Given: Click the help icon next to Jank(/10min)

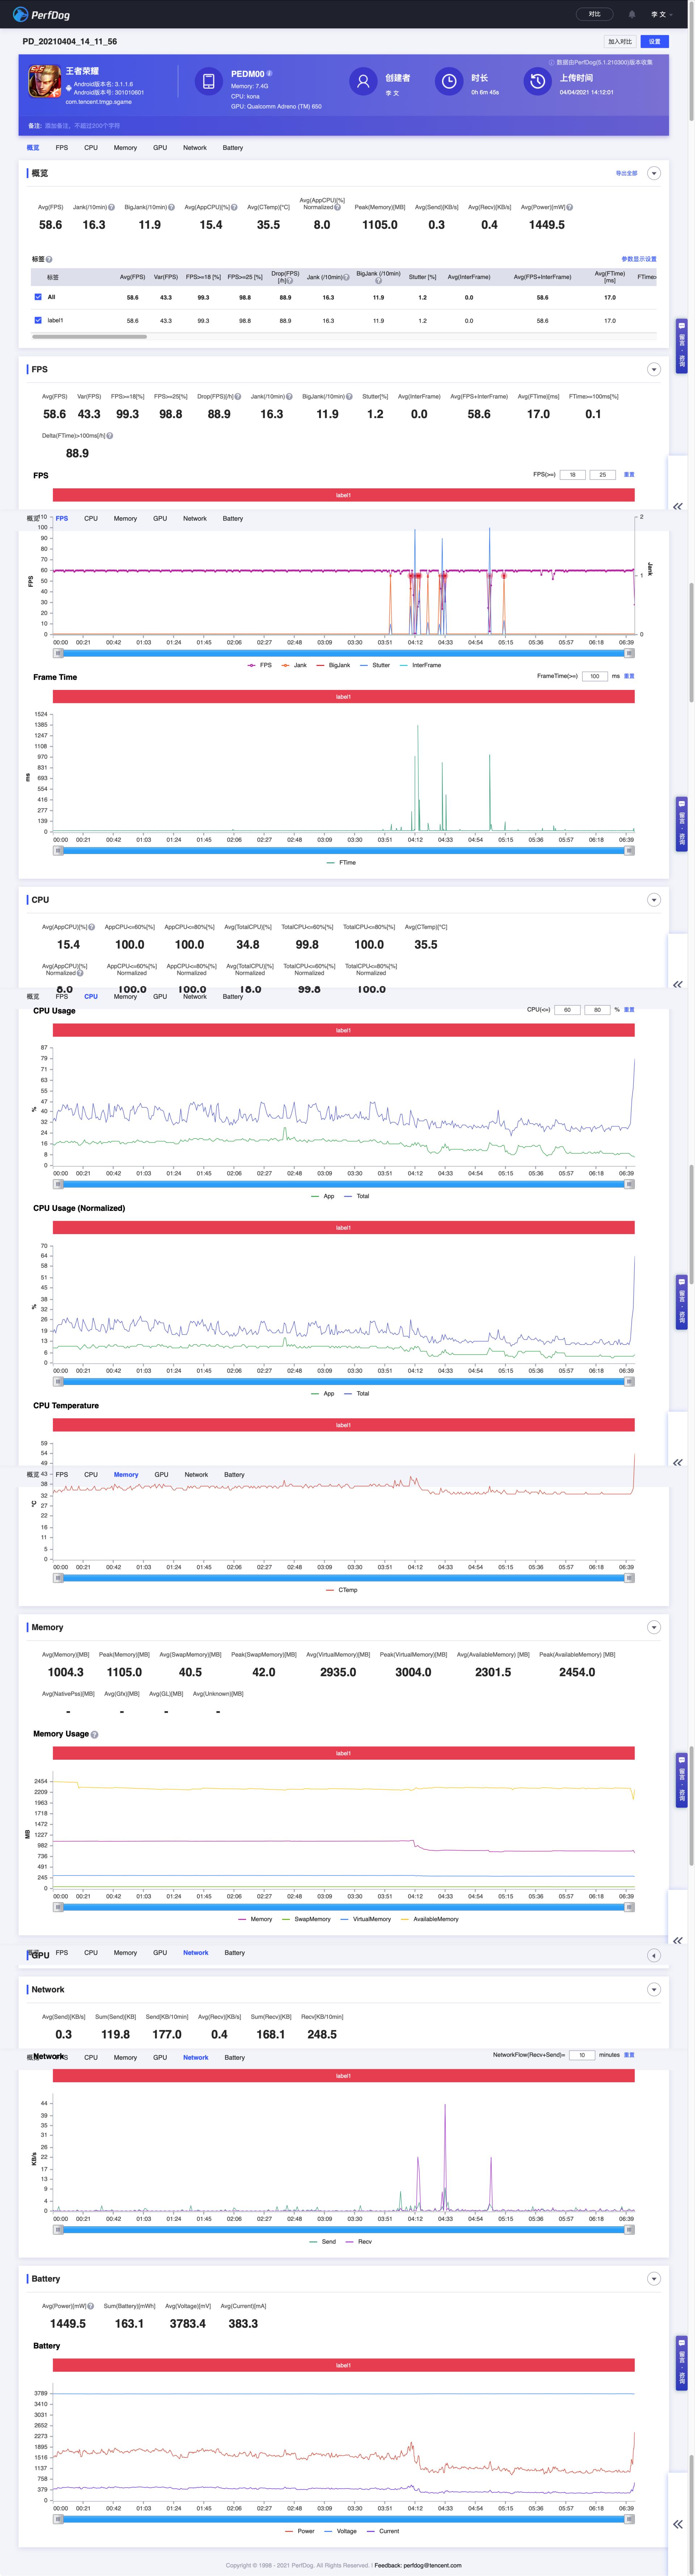Looking at the screenshot, I should pos(112,208).
